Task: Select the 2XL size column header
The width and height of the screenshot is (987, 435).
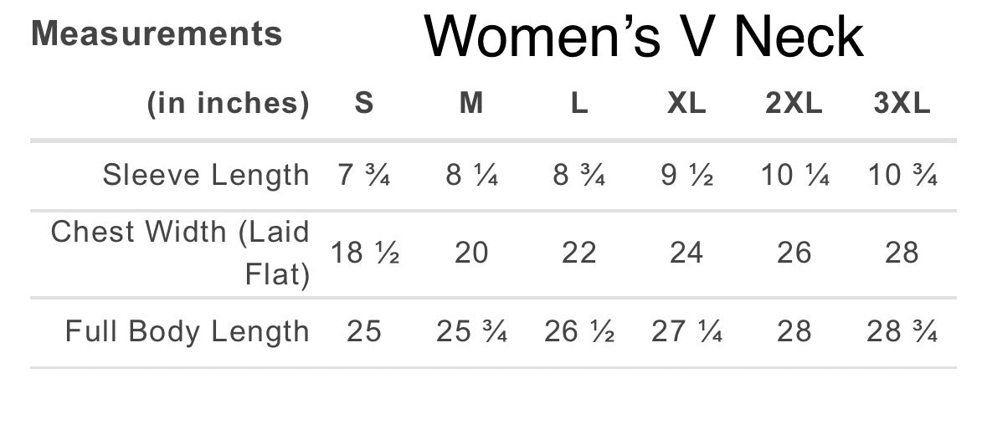Action: (794, 104)
